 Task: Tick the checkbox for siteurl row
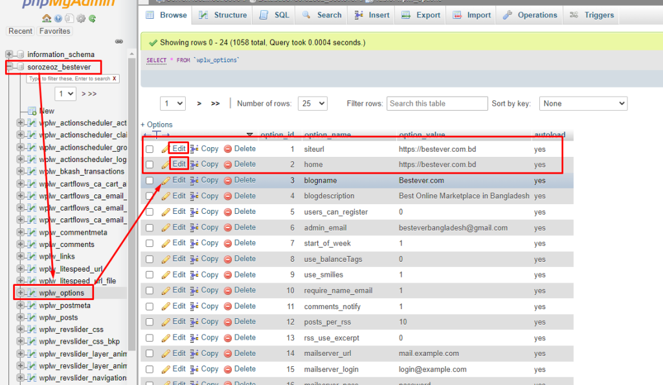click(150, 149)
